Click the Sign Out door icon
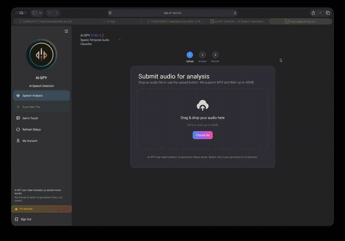The width and height of the screenshot is (345, 241). click(17, 219)
